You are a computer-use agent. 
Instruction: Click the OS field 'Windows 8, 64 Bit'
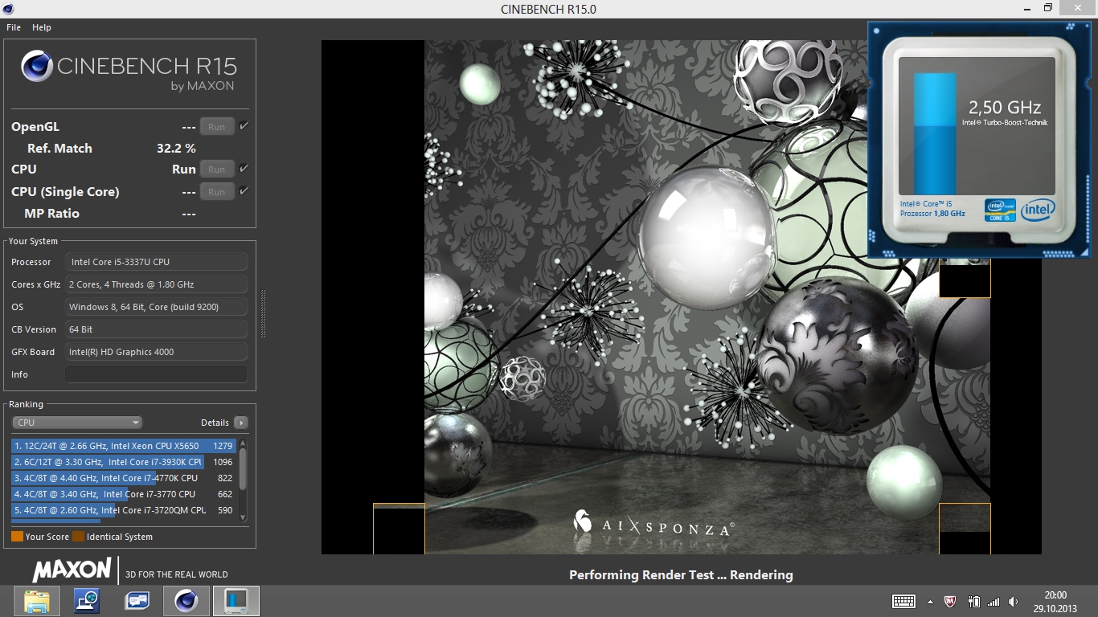point(156,307)
